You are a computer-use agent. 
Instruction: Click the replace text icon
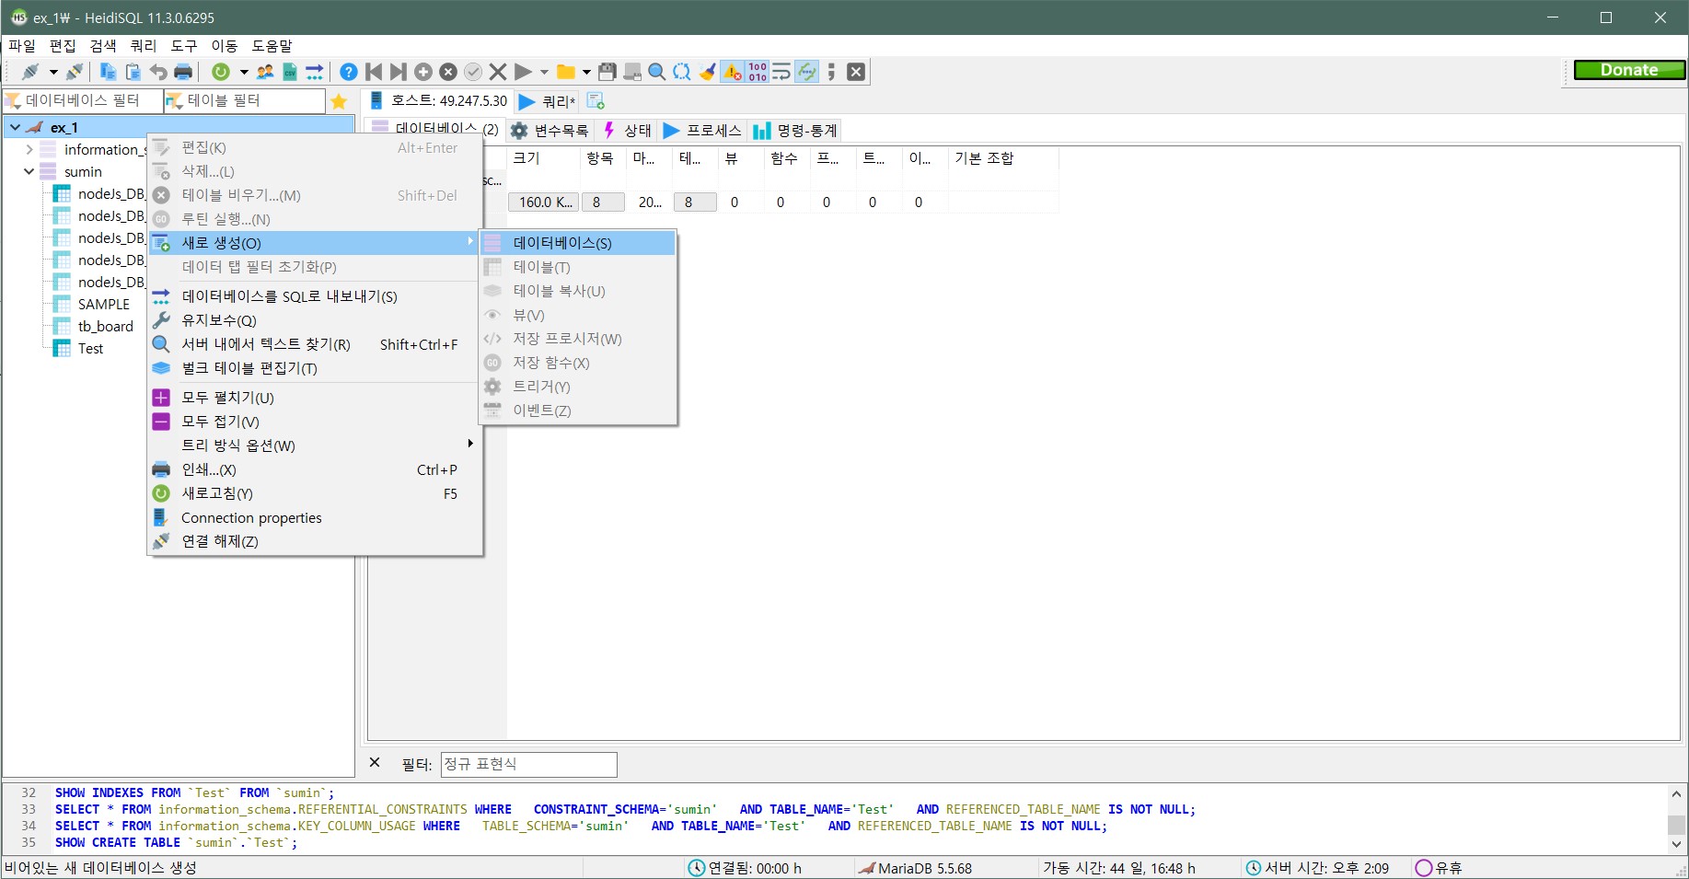pos(682,72)
